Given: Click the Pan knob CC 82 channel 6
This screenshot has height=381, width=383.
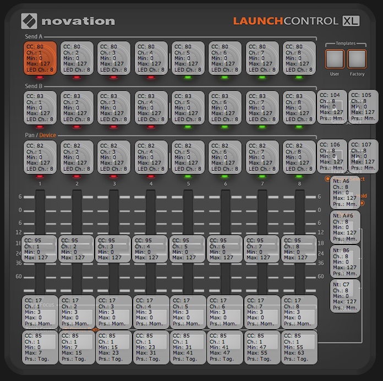Looking at the screenshot, I should point(225,157).
